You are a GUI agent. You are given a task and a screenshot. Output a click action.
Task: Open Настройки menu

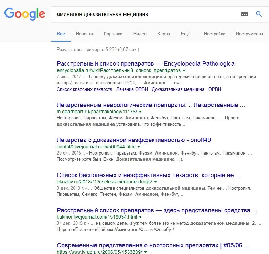coord(214,34)
